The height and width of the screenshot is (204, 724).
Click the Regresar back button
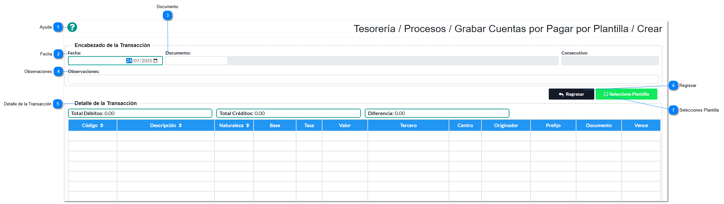coord(571,94)
